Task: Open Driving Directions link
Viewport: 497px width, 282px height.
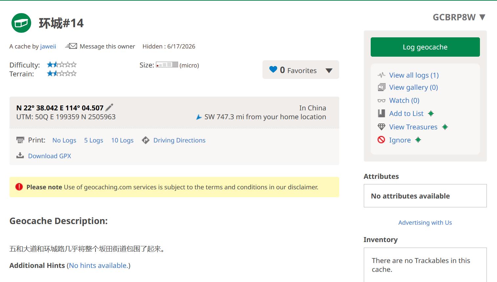Action: pos(179,140)
